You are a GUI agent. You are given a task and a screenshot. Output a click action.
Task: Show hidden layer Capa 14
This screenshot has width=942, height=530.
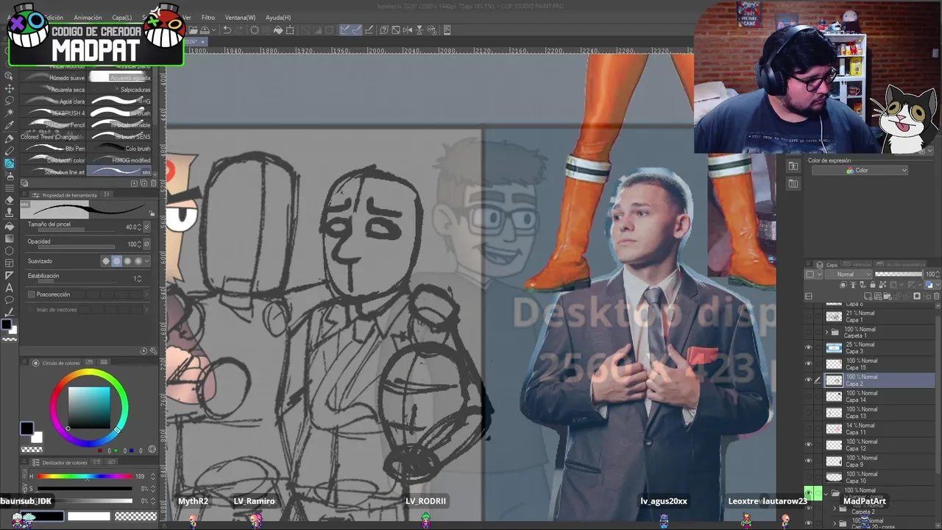click(x=809, y=396)
